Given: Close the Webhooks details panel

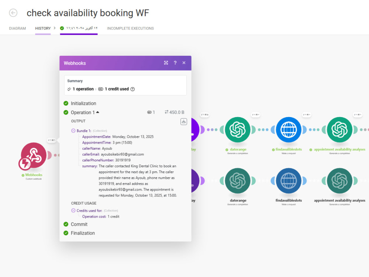Looking at the screenshot, I should (184, 63).
